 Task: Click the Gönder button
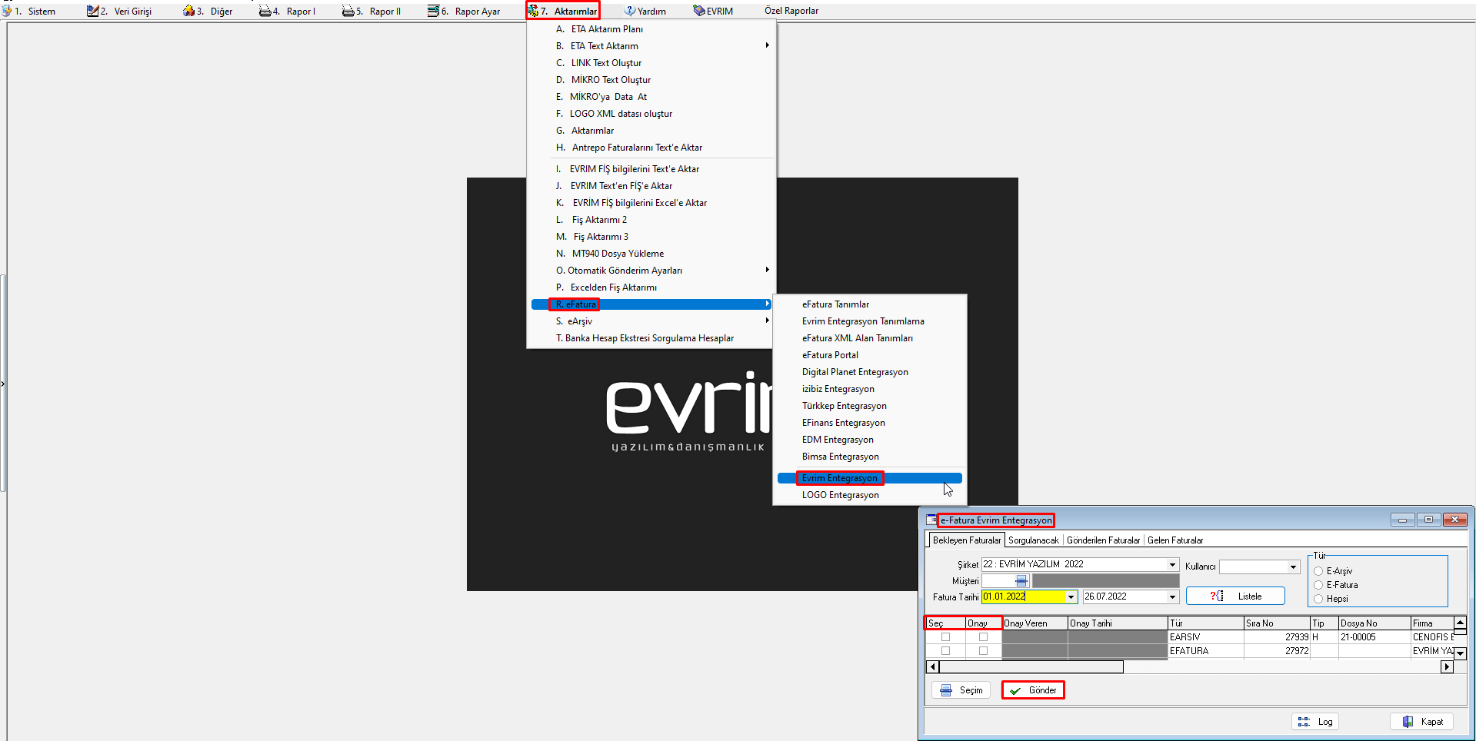1034,690
